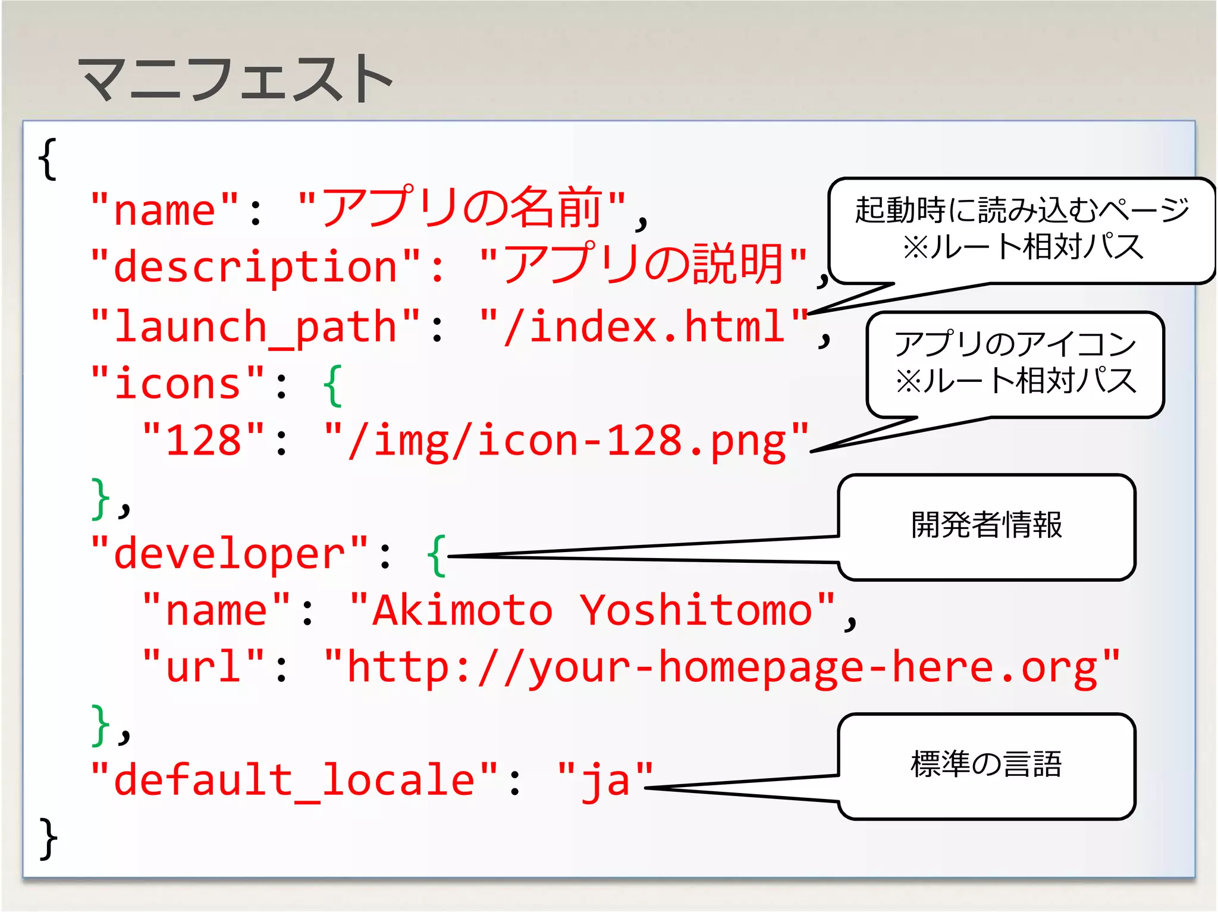1218x912 pixels.
Task: Select the value "Akimoto Yoshitomo"
Action: tap(592, 610)
